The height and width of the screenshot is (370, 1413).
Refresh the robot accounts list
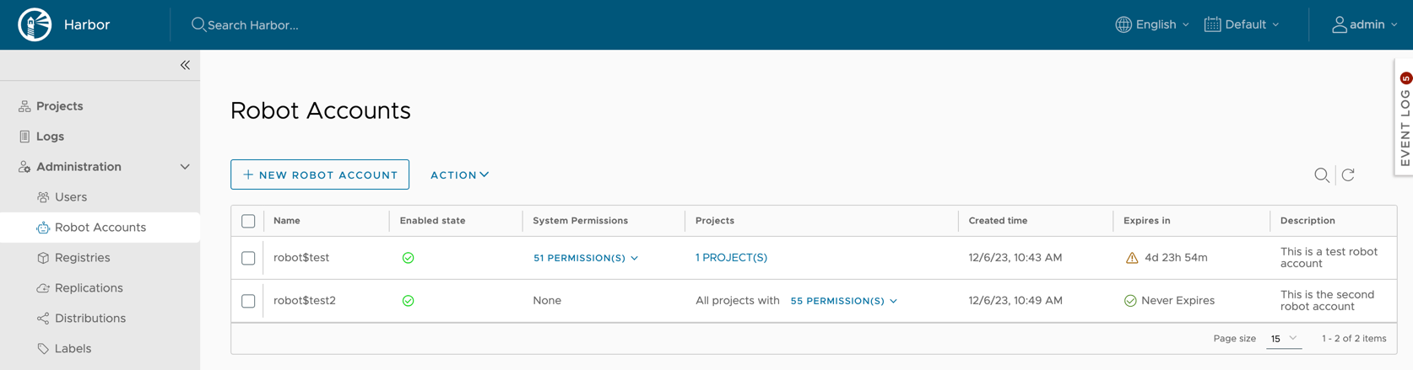(1348, 174)
